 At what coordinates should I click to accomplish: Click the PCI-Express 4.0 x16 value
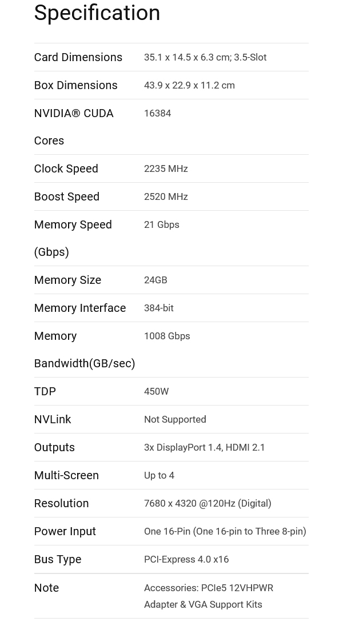pos(186,559)
